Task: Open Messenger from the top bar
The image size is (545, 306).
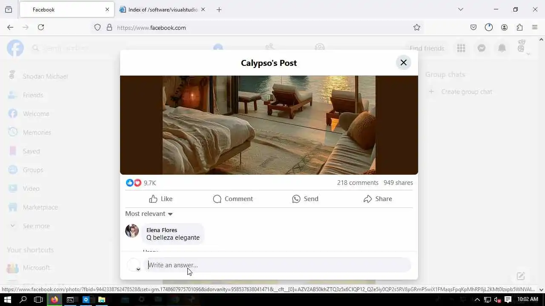Action: [x=482, y=48]
